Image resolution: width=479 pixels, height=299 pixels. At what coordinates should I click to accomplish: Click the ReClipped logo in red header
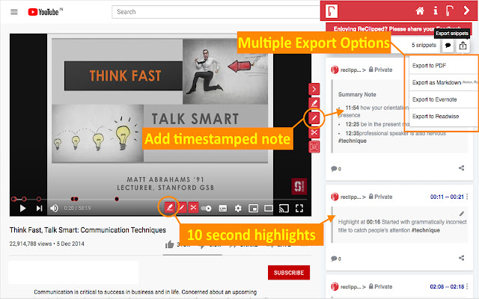[x=332, y=11]
